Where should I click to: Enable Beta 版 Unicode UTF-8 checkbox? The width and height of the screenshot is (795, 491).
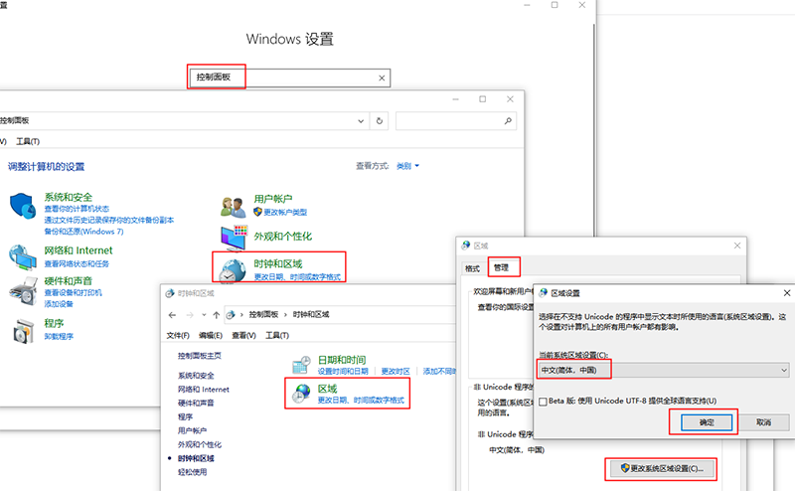pos(543,402)
